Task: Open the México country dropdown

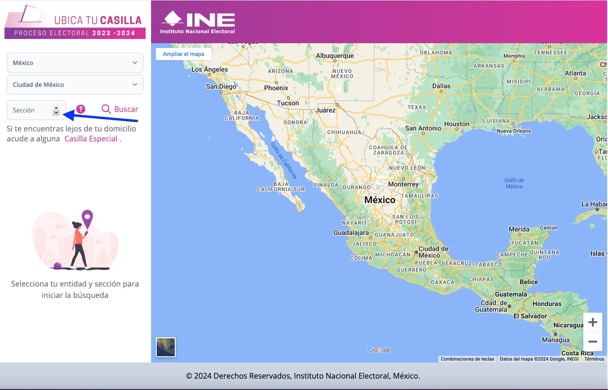Action: point(75,63)
